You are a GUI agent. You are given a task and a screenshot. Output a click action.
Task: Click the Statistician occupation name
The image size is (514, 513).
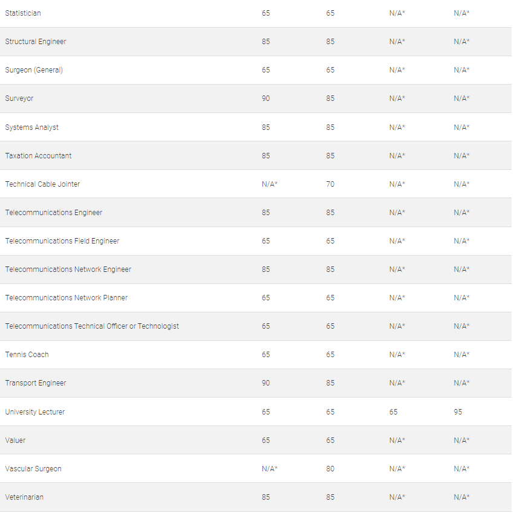point(23,13)
